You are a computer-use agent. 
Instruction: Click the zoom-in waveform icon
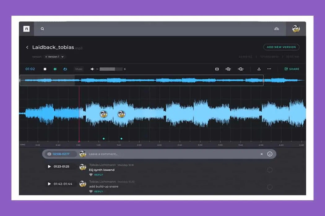point(228,69)
